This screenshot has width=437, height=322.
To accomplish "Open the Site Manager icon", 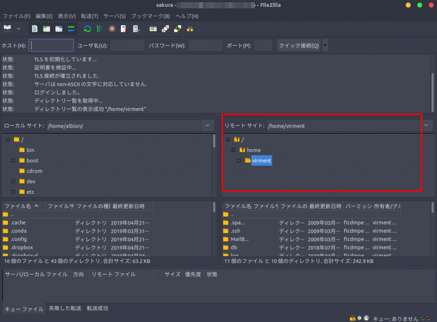I will click(7, 29).
